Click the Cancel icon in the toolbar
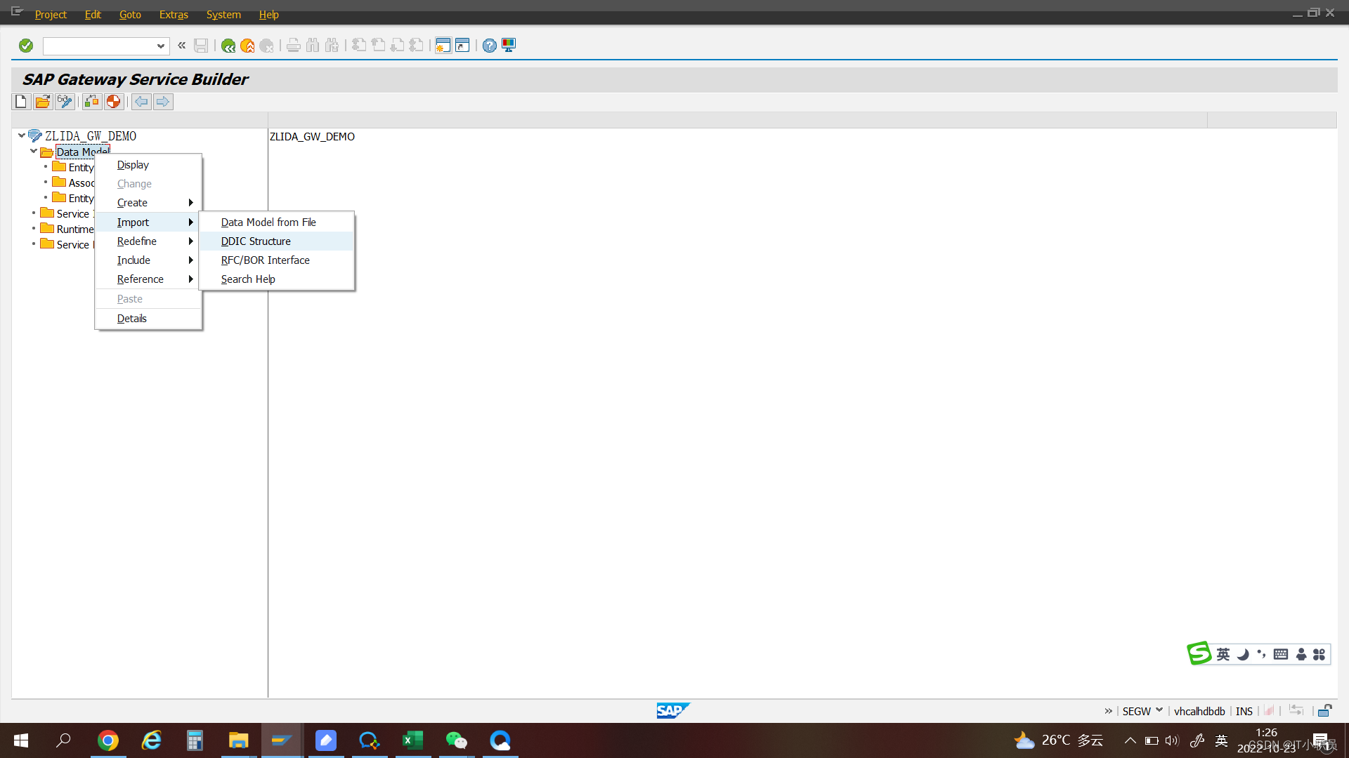This screenshot has width=1349, height=758. pos(266,46)
